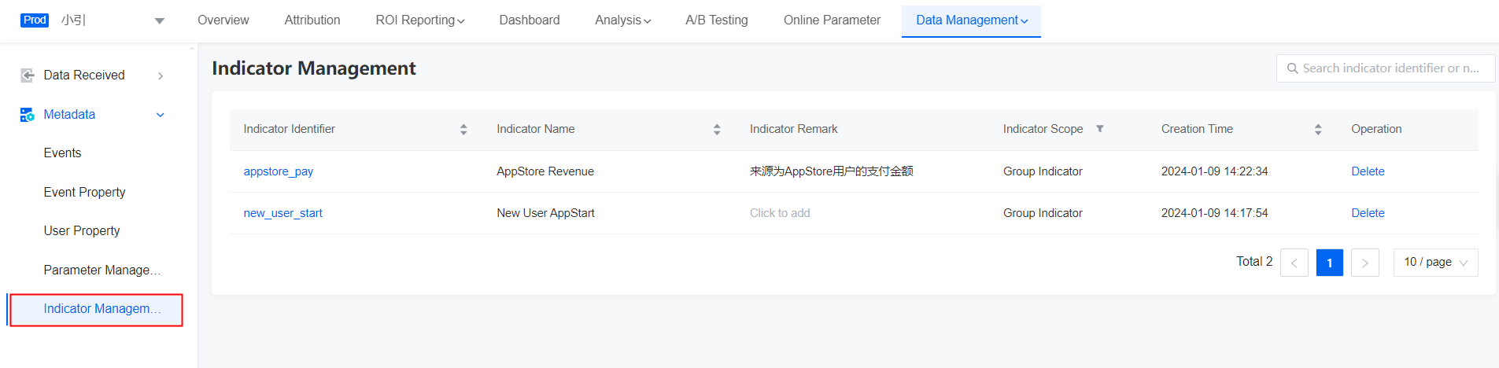The image size is (1499, 368).
Task: Expand the Data Received submenu chevron
Action: pyautogui.click(x=161, y=75)
